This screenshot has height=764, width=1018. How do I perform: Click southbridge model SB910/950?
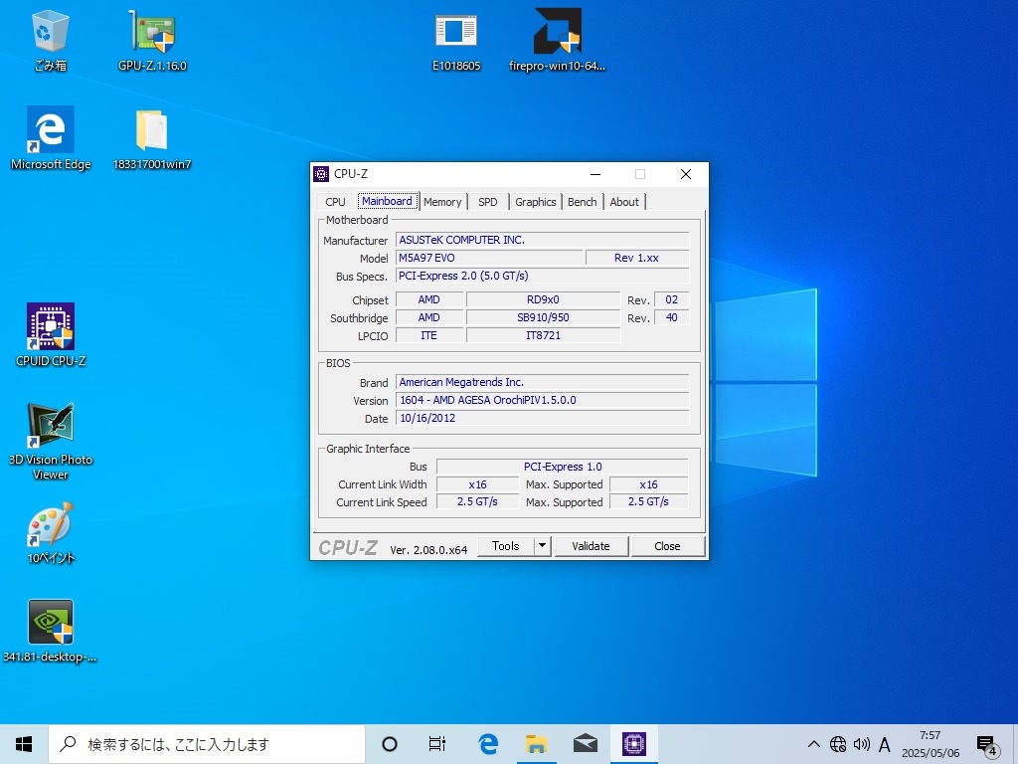coord(543,317)
